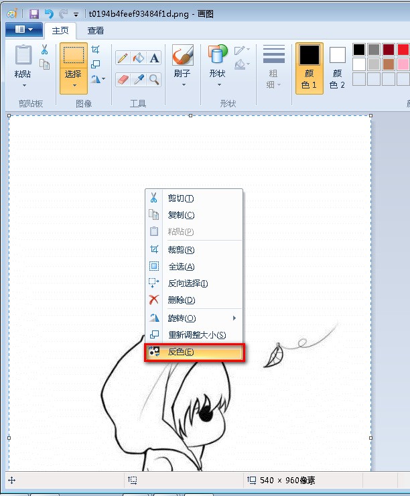Pick the gray color swatch
This screenshot has height=496, width=410.
click(x=374, y=50)
